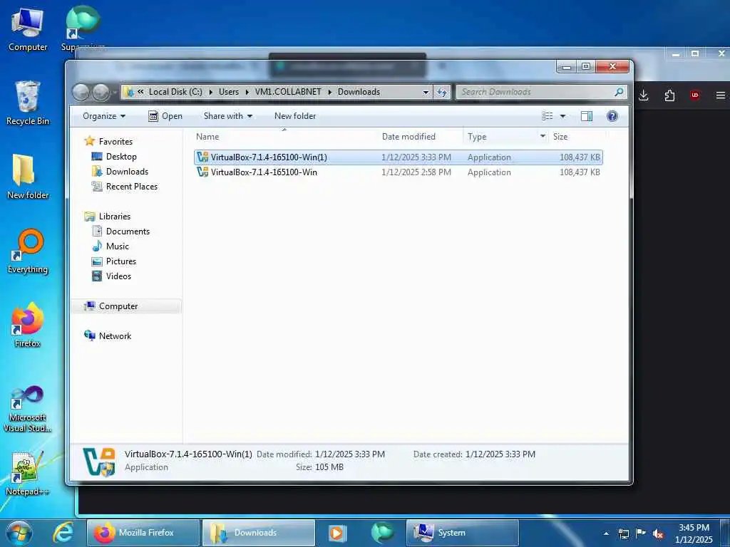Open Recent Places in navigation pane
Viewport: 730px width, 547px height.
pyautogui.click(x=132, y=186)
